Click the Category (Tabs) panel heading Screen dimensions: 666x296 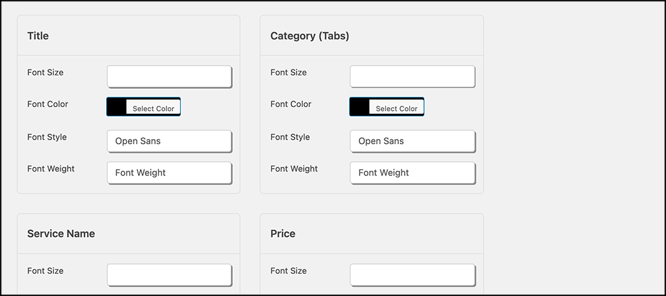310,36
